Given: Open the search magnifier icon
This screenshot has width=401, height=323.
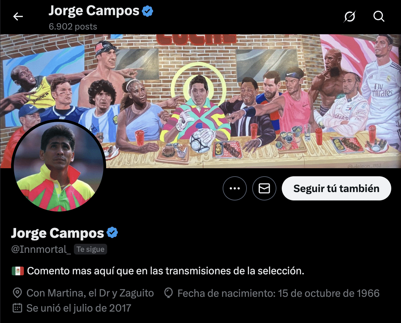Looking at the screenshot, I should 379,16.
